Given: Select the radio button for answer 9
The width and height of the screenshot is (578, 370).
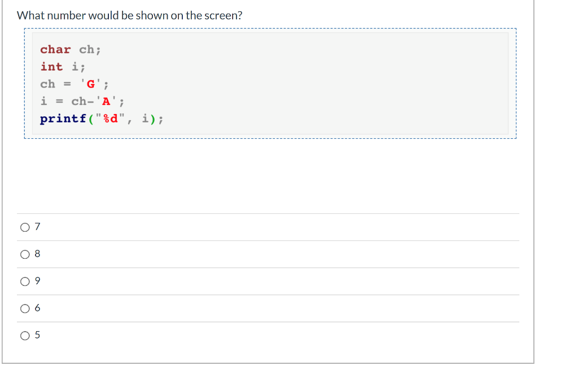Looking at the screenshot, I should (x=25, y=281).
